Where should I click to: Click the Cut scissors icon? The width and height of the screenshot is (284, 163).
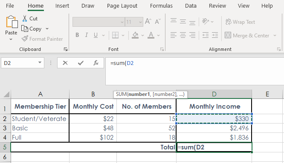[x=25, y=18]
